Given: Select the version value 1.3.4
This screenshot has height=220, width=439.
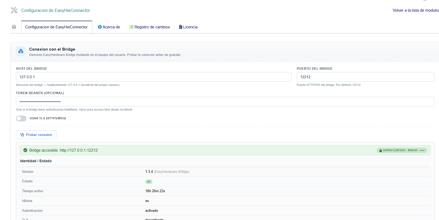Looking at the screenshot, I should [149, 172].
